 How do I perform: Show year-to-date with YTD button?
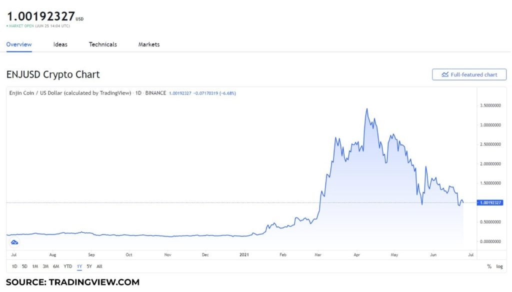coord(68,266)
